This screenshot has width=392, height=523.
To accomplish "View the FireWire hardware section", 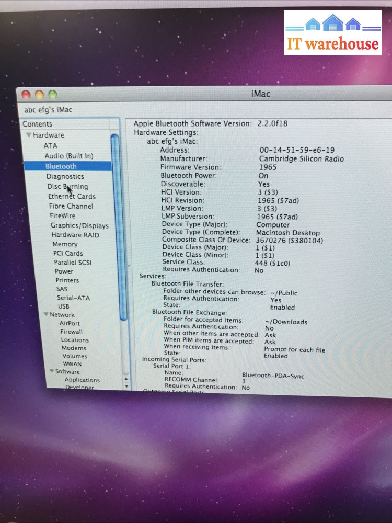I will (x=62, y=216).
